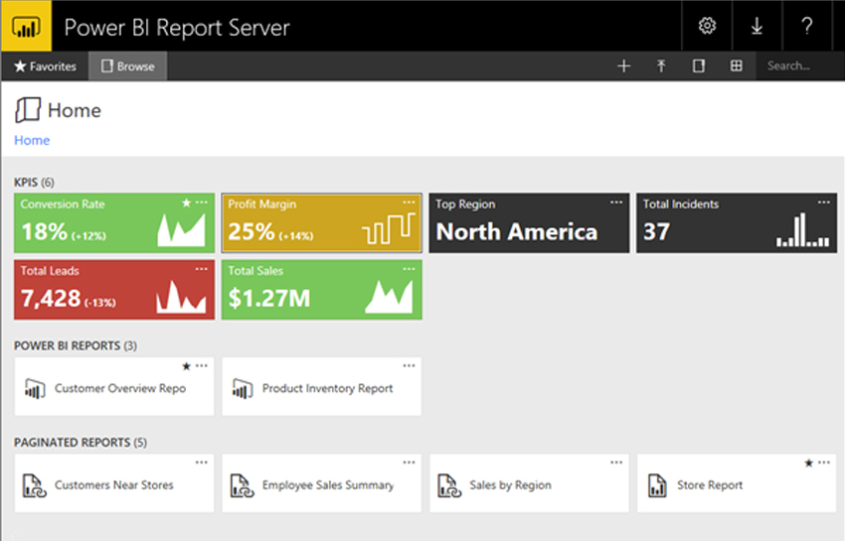Open ellipsis menu on Product Inventory Report
The height and width of the screenshot is (541, 845).
409,366
